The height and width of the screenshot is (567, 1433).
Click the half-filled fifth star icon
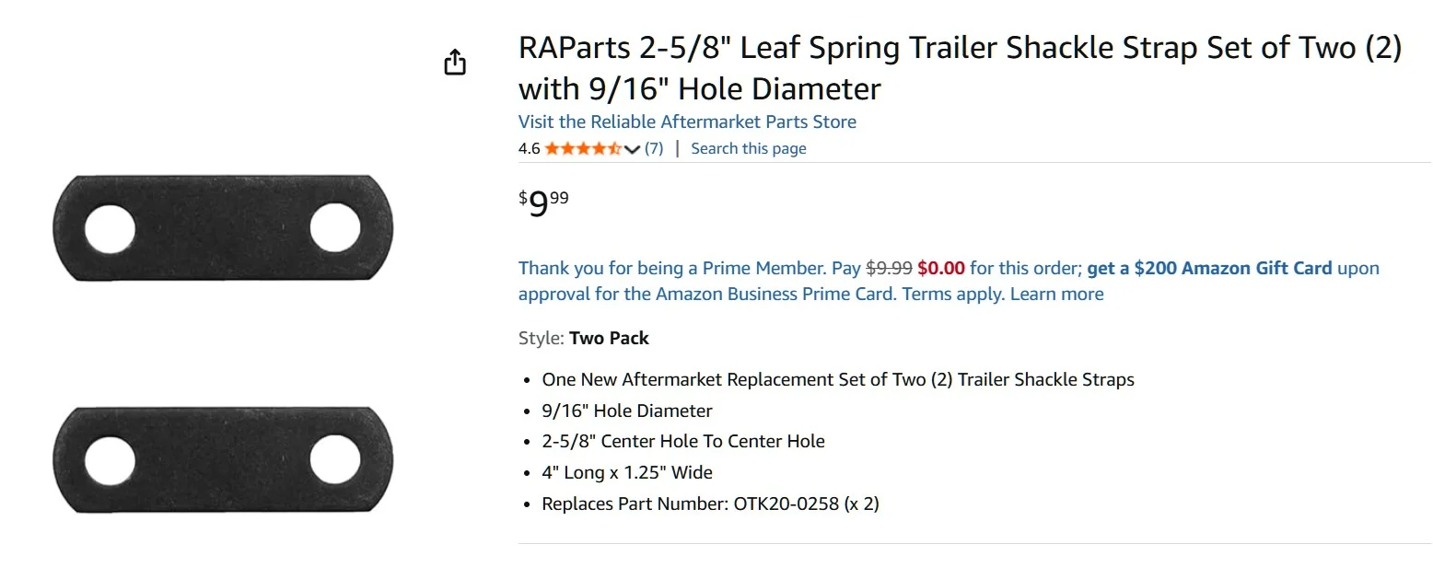click(616, 146)
